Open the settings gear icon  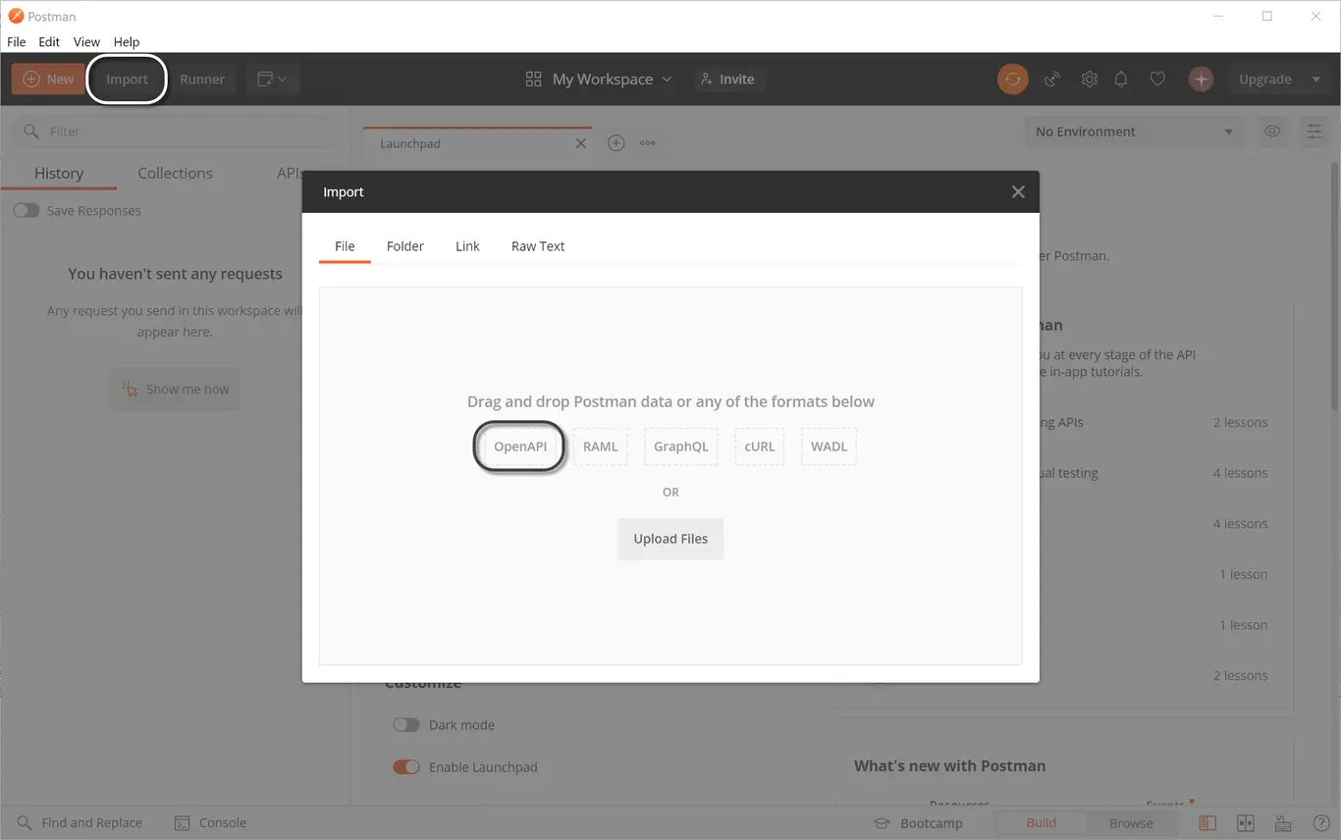(1089, 79)
